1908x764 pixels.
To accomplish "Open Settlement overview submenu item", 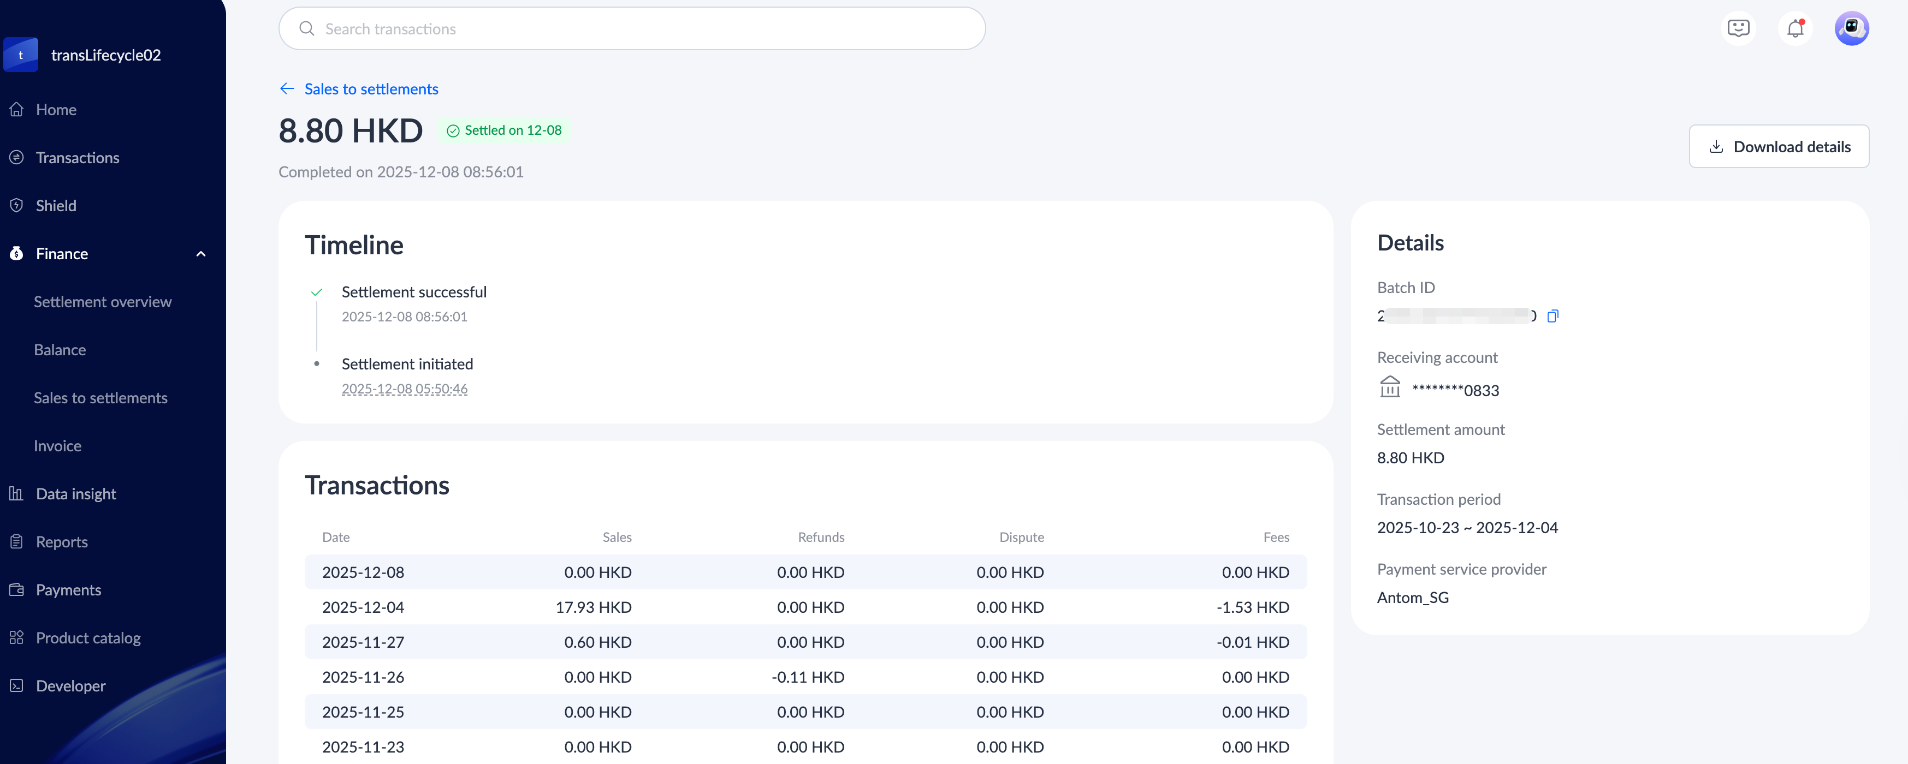I will [x=102, y=302].
